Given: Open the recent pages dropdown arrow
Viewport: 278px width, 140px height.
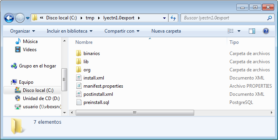Looking at the screenshot, I should point(28,18).
